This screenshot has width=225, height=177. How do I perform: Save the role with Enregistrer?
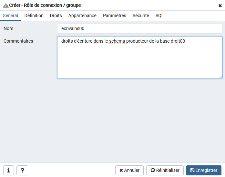click(x=204, y=170)
